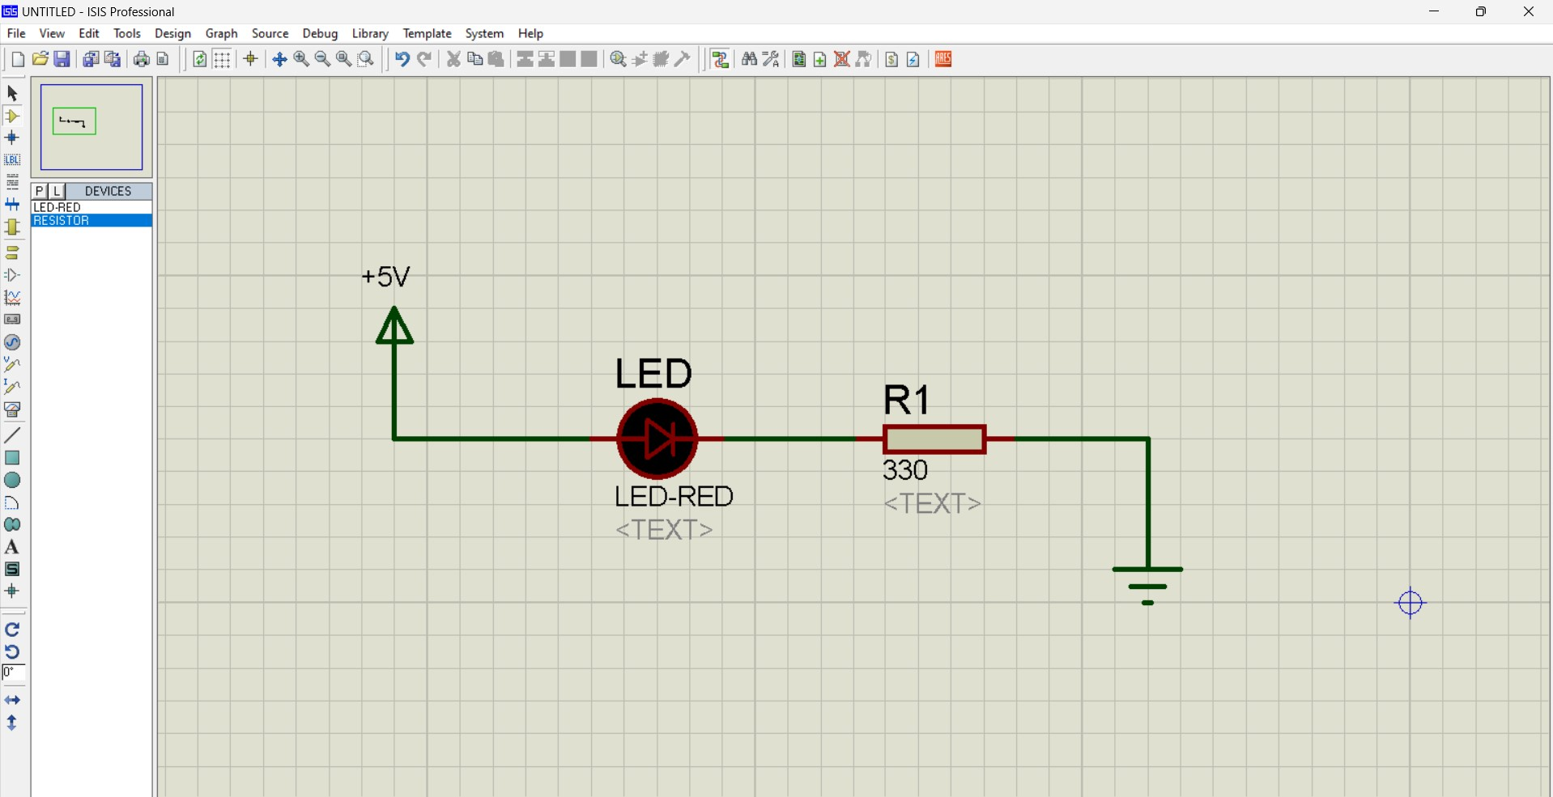Toggle the grid display toolbar button
The image size is (1553, 797).
tap(222, 59)
